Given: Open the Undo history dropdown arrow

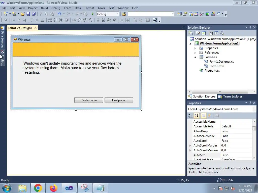Looking at the screenshot, I should pos(64,14).
